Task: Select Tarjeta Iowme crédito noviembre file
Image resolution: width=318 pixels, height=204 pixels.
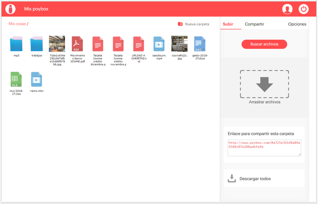Action: point(118,44)
